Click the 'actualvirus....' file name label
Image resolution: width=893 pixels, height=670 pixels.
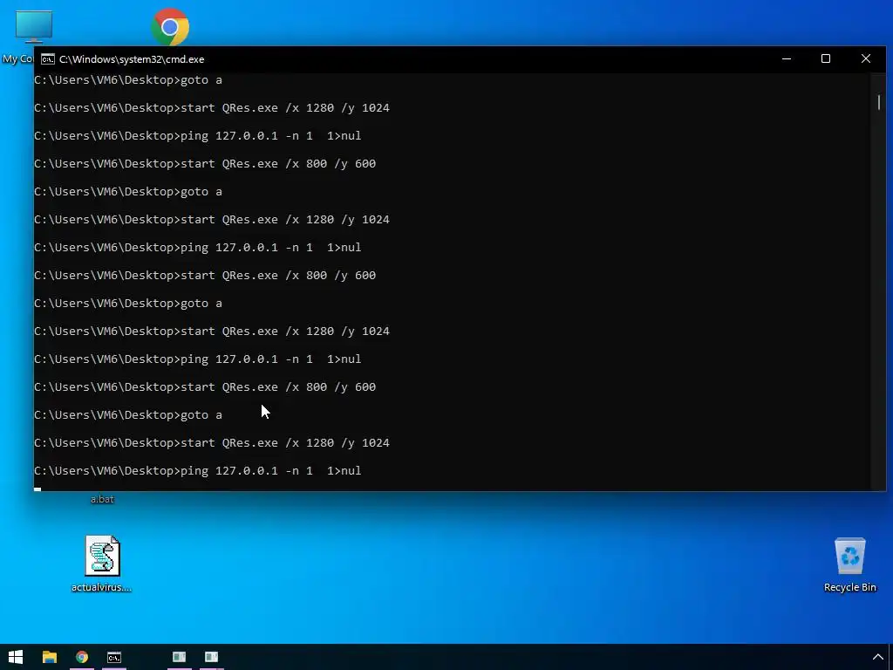coord(101,587)
